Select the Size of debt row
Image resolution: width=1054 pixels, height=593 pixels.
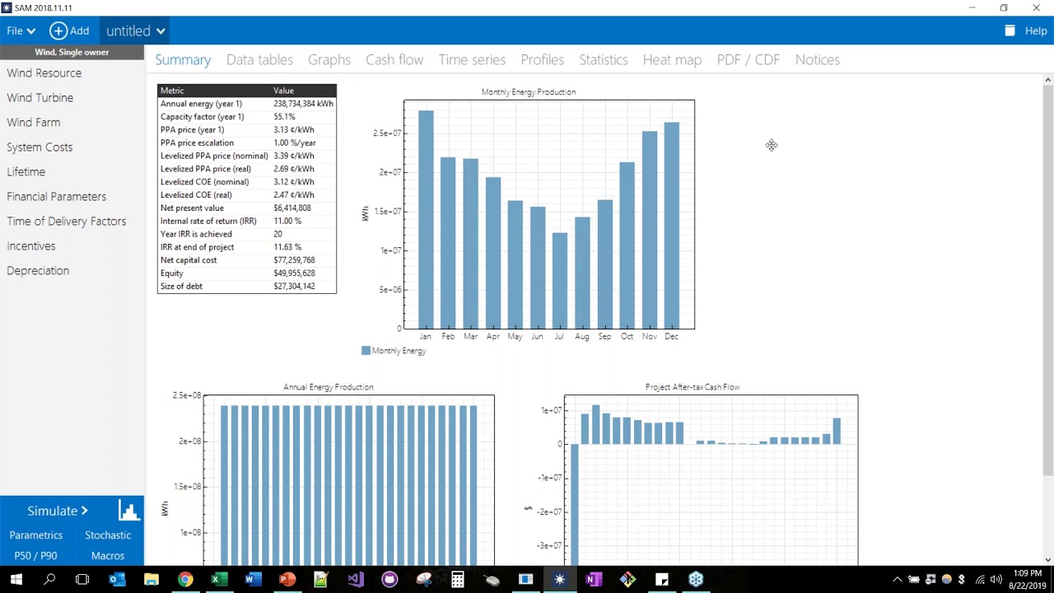tap(247, 286)
